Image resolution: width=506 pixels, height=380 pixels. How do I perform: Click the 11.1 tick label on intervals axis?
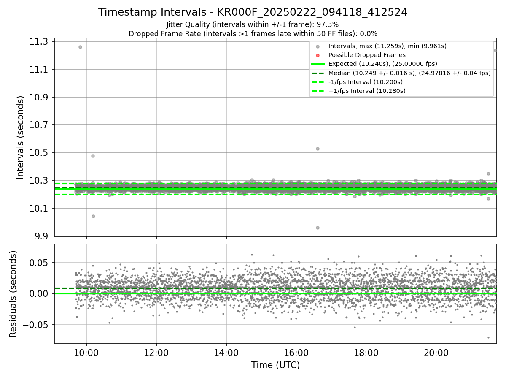[x=39, y=69]
